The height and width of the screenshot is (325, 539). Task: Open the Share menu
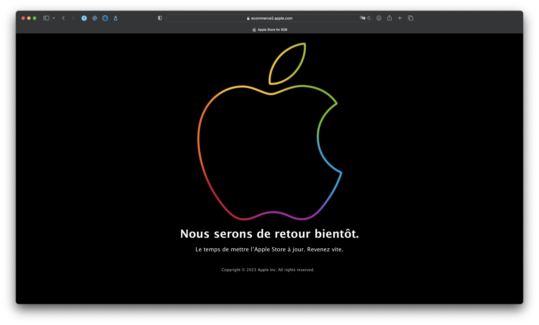389,18
